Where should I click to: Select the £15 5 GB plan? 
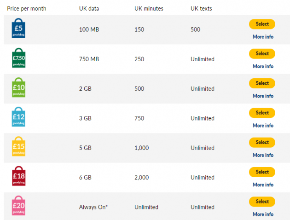[x=262, y=142]
